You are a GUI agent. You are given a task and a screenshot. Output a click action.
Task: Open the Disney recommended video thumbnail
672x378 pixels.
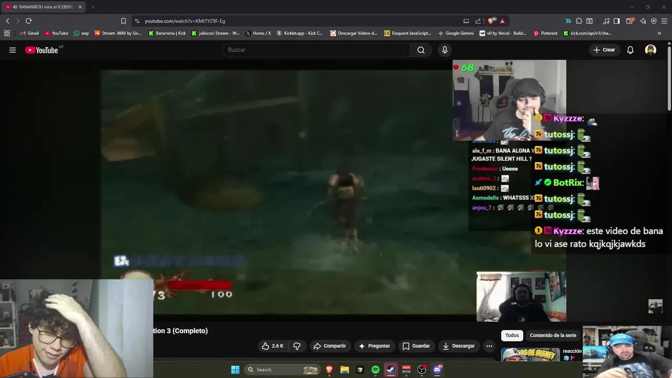(x=530, y=355)
